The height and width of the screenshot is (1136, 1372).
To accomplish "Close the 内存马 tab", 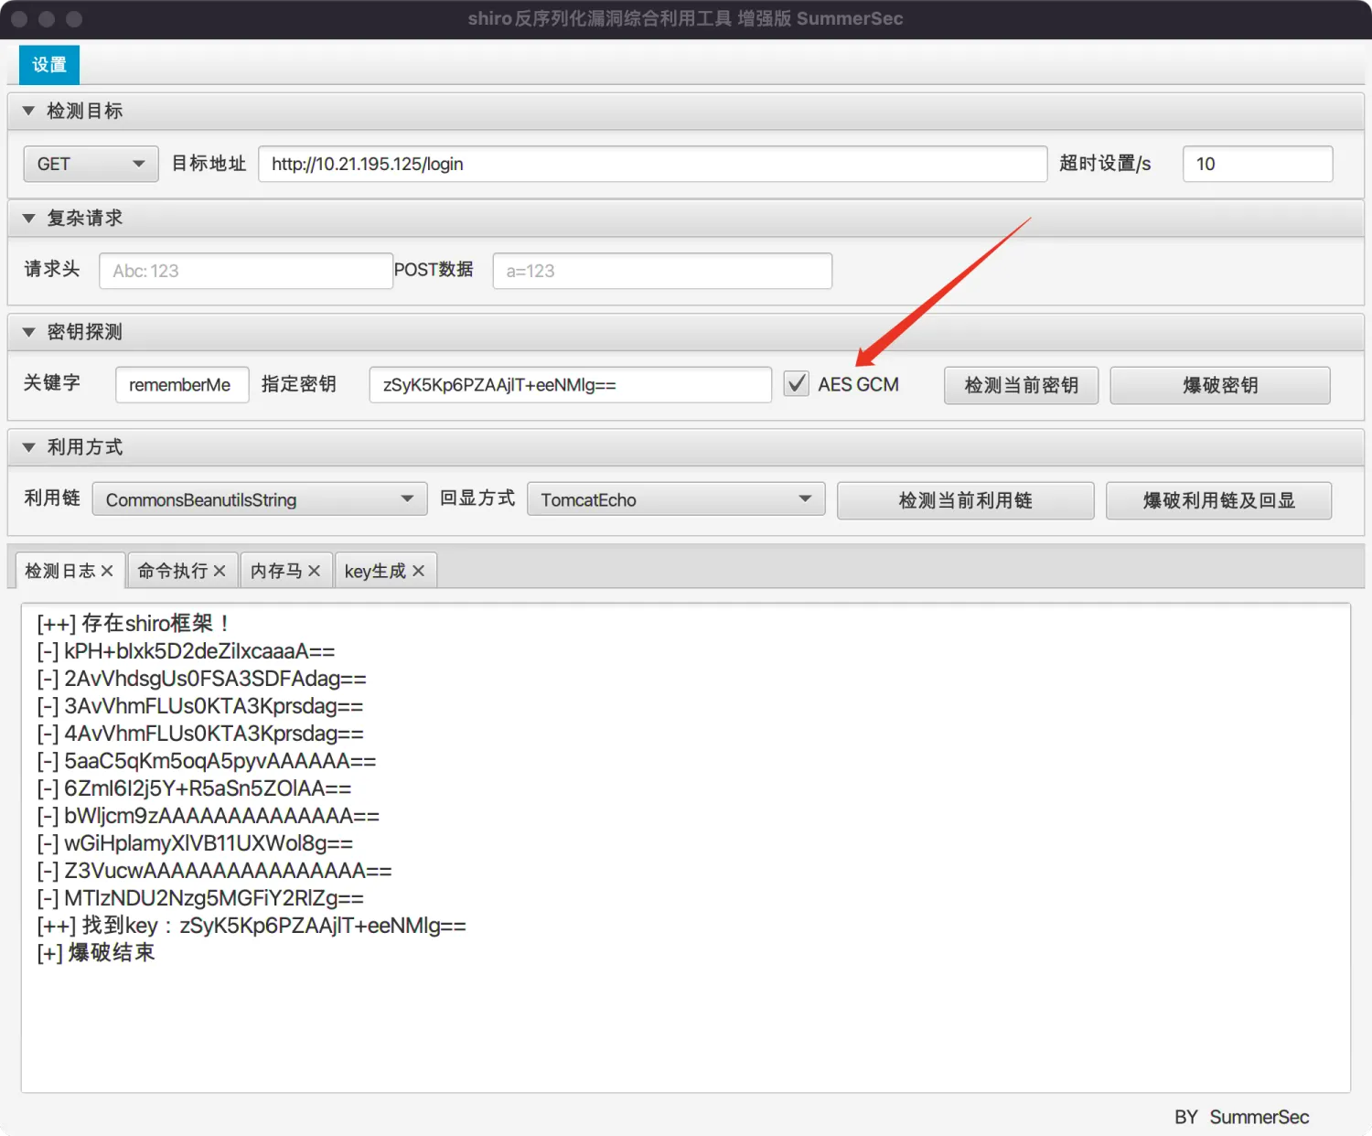I will coord(314,571).
